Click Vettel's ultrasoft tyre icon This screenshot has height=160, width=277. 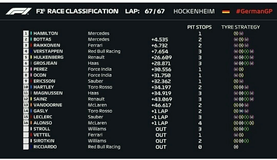pos(236,135)
